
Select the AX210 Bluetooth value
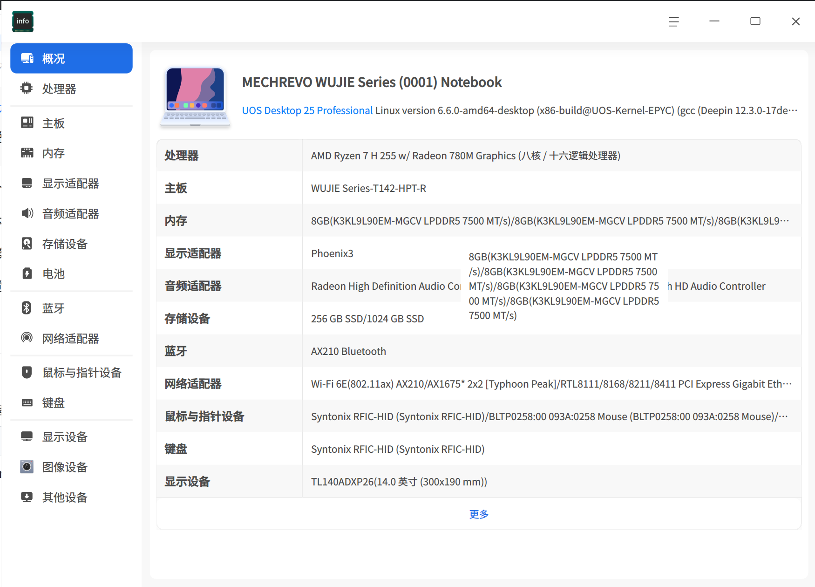pos(348,351)
